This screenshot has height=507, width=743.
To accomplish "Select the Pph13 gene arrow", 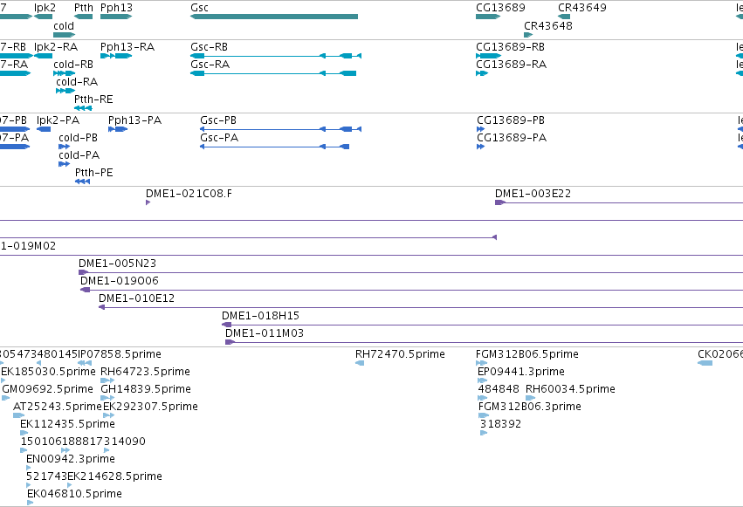I will point(116,17).
